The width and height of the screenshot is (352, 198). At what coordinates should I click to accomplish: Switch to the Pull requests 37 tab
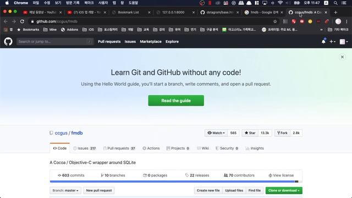click(119, 148)
